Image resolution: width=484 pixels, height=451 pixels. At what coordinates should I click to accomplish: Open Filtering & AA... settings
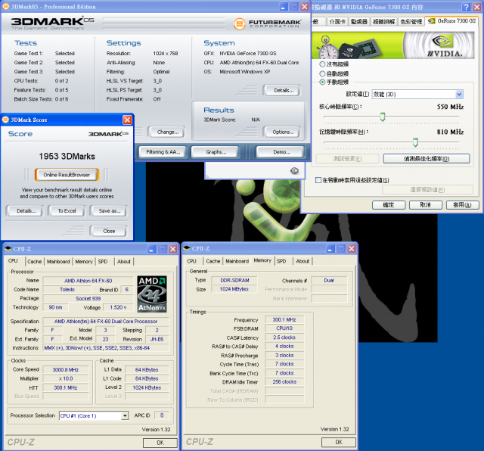pos(163,152)
